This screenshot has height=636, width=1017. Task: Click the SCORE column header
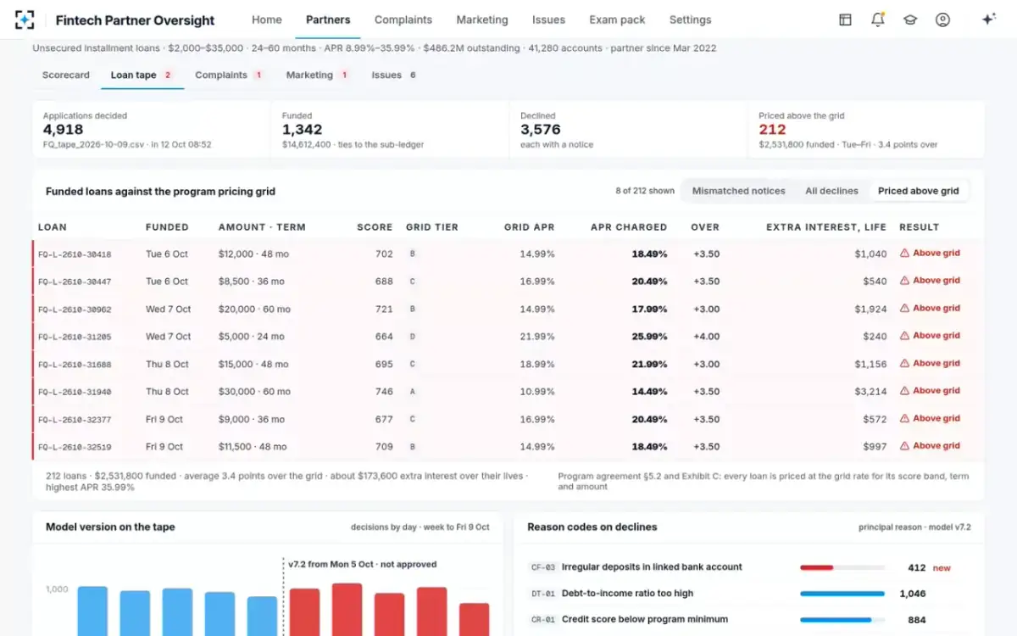pos(375,227)
